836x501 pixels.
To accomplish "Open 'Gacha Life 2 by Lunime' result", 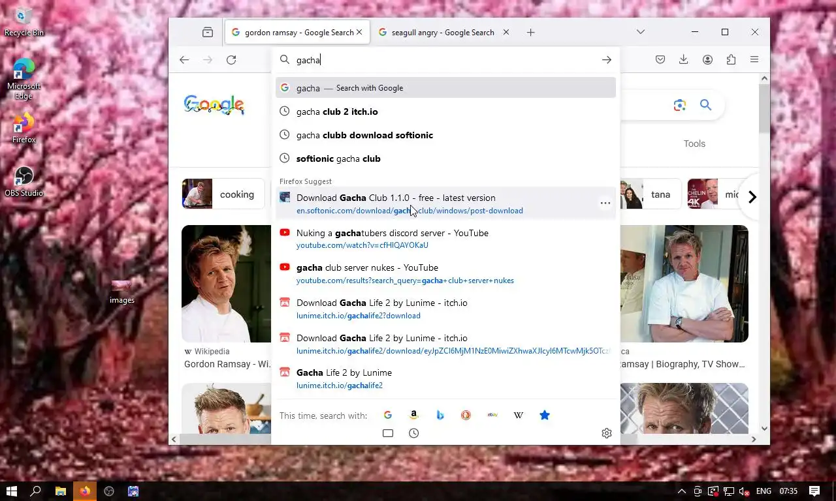I will 445,378.
